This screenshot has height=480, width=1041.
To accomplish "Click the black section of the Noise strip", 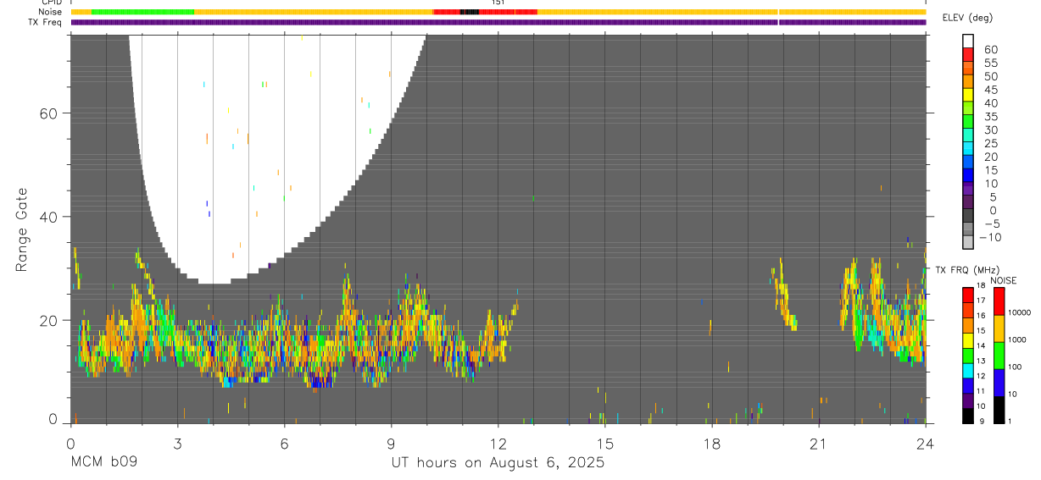I will (x=470, y=12).
